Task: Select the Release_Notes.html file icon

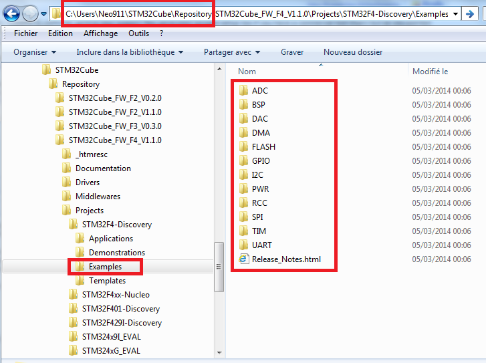Action: [243, 259]
